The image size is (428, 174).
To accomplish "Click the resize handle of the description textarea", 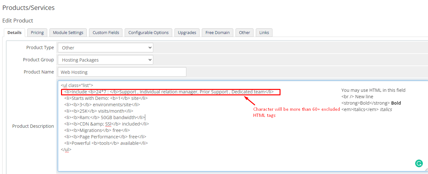I will pos(426,169).
